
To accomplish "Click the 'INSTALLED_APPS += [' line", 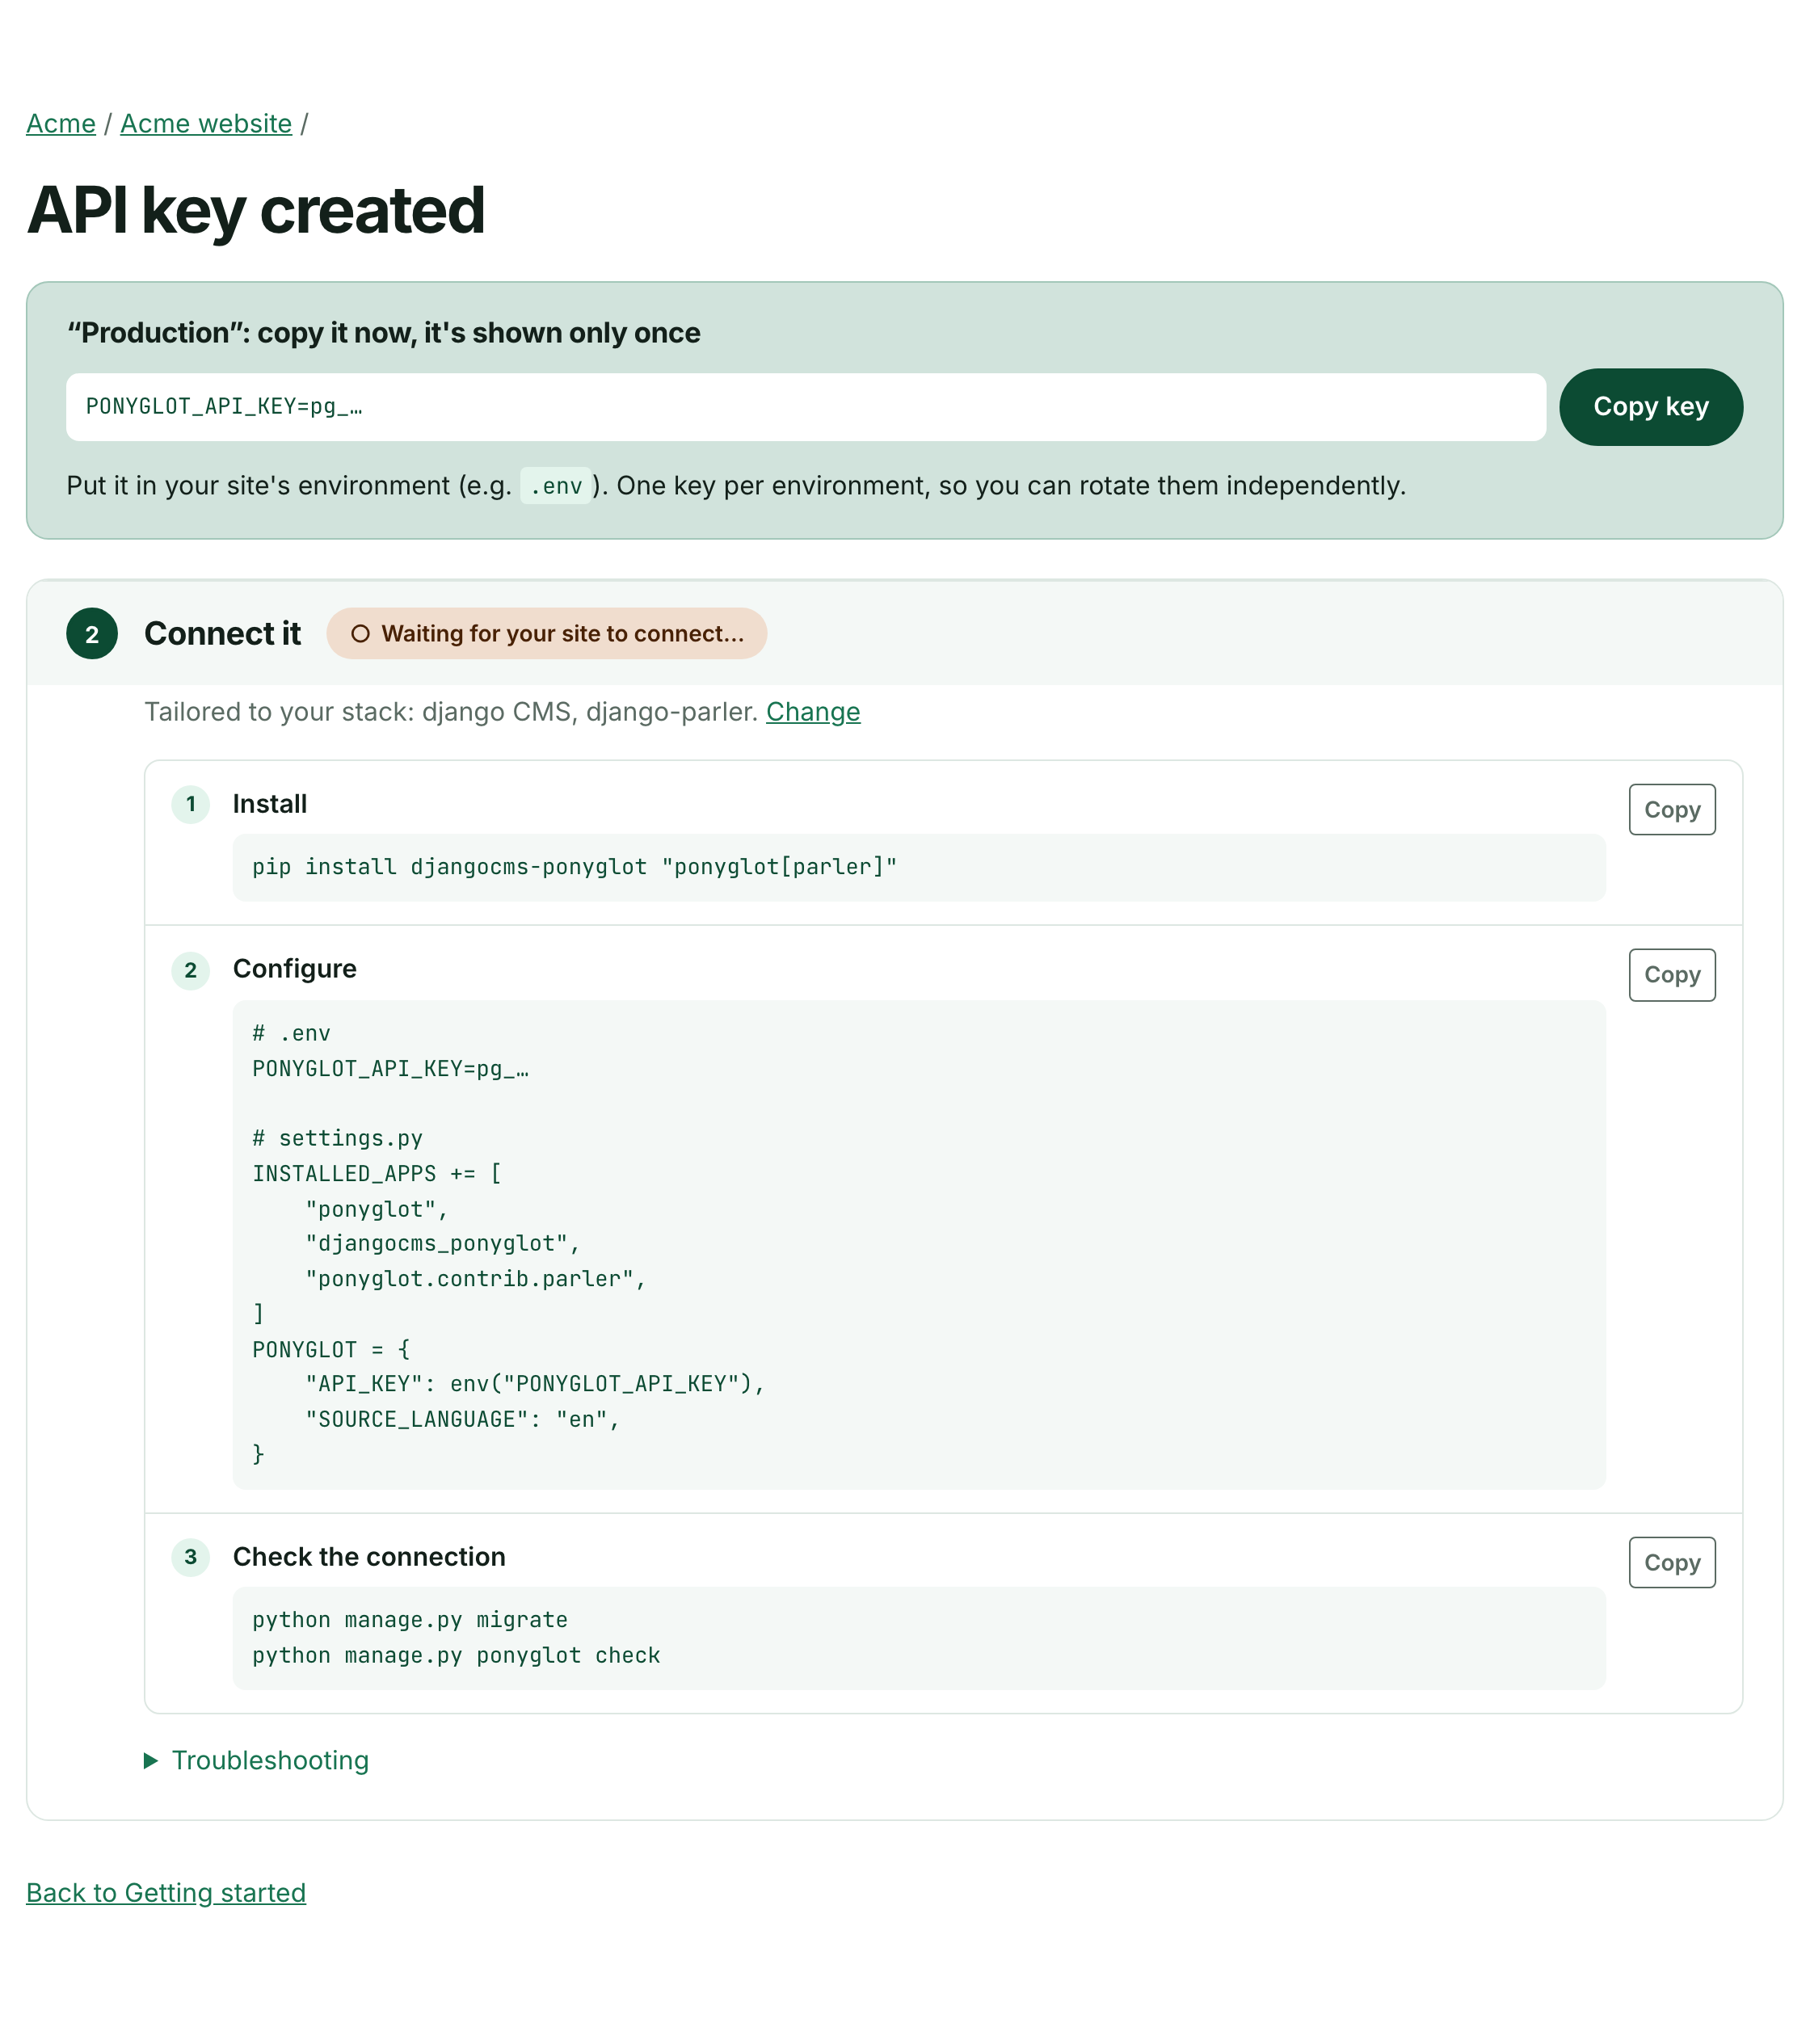I will (377, 1174).
